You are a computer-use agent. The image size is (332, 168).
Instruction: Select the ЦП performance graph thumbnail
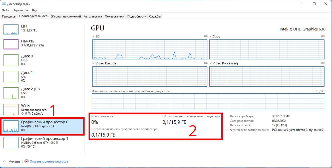coord(11,29)
